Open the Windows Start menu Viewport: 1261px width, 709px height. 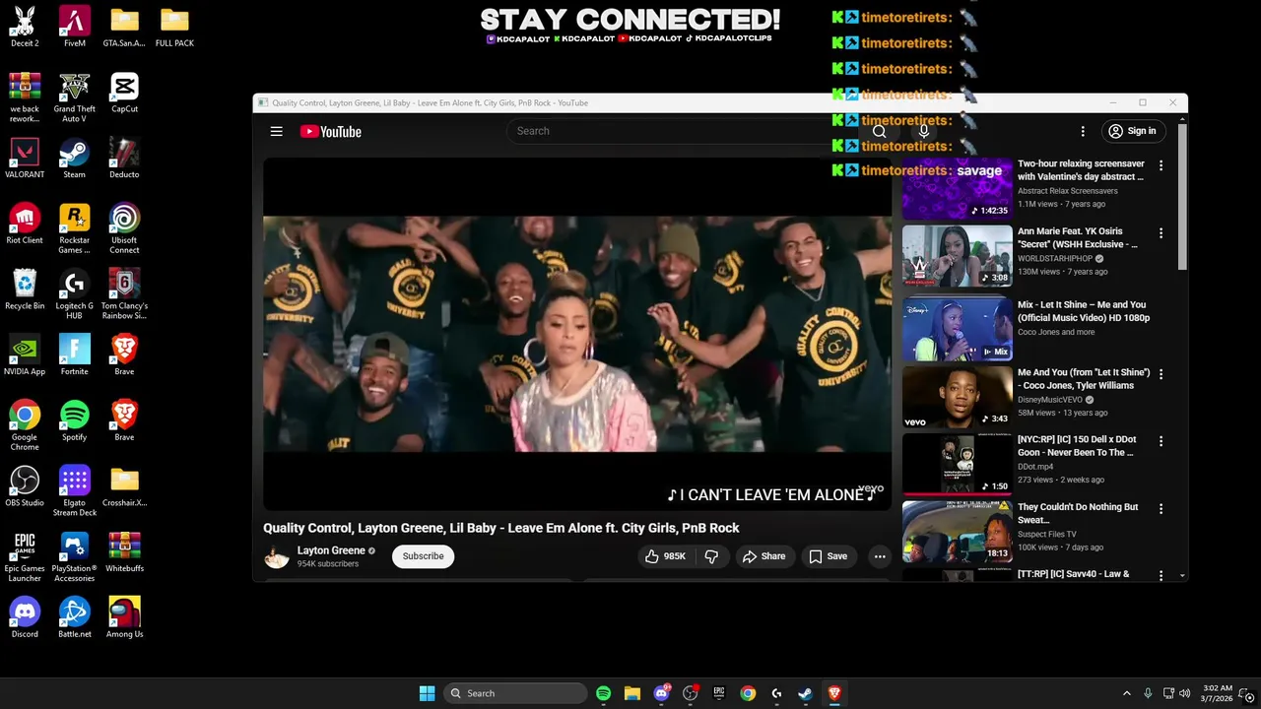(x=427, y=693)
